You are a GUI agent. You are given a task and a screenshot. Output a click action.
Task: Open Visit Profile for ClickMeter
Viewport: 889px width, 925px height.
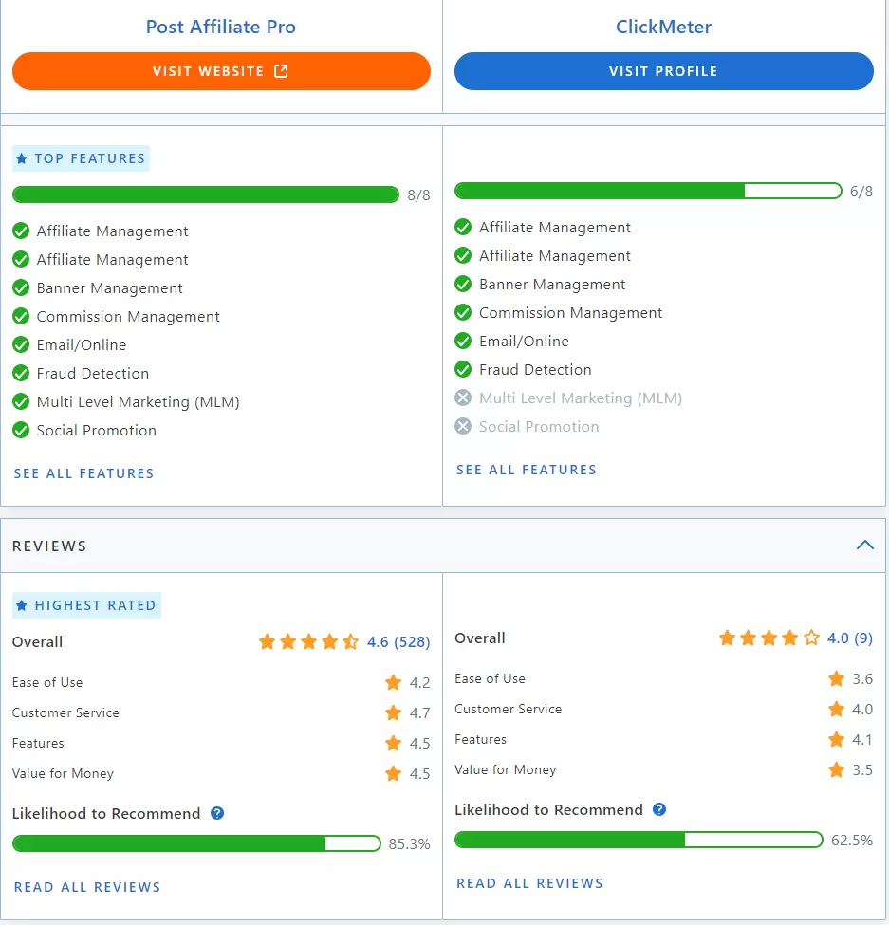(x=663, y=70)
